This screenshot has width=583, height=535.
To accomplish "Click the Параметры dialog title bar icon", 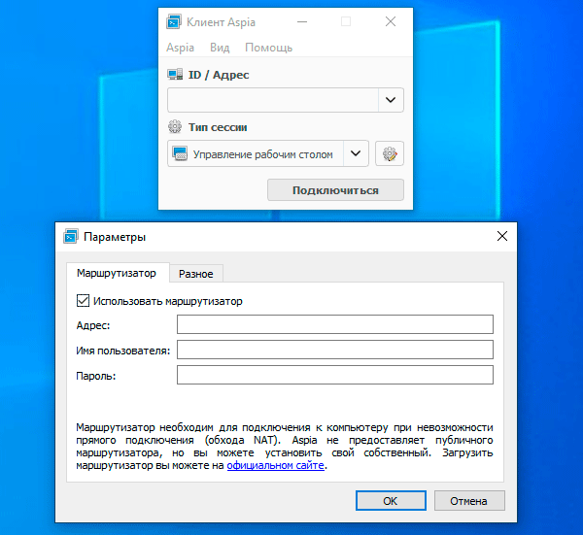I will 71,236.
